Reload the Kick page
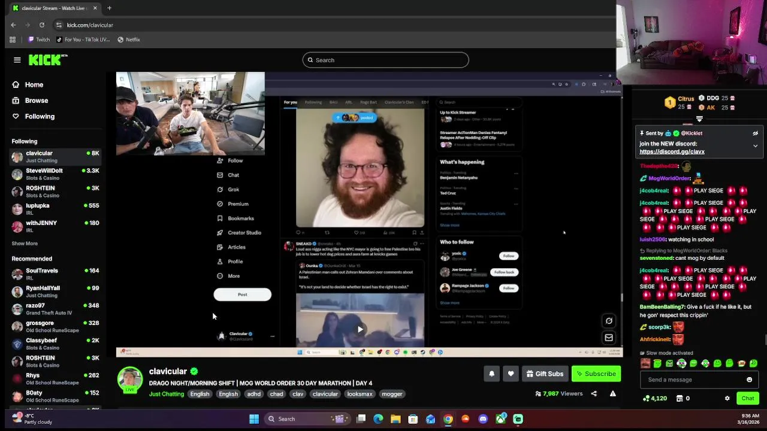The width and height of the screenshot is (767, 431). [x=42, y=25]
